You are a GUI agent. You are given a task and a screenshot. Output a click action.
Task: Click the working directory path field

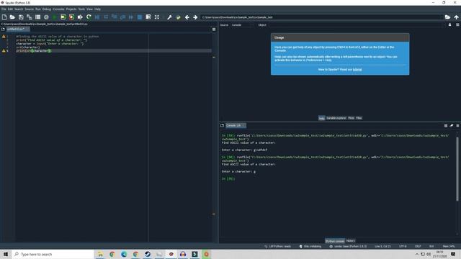pos(321,17)
